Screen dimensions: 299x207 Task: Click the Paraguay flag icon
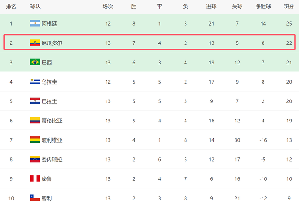(35, 101)
